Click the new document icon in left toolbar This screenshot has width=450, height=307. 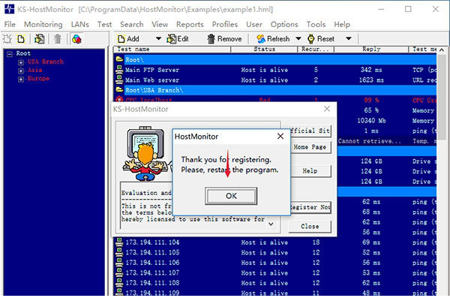click(x=21, y=39)
